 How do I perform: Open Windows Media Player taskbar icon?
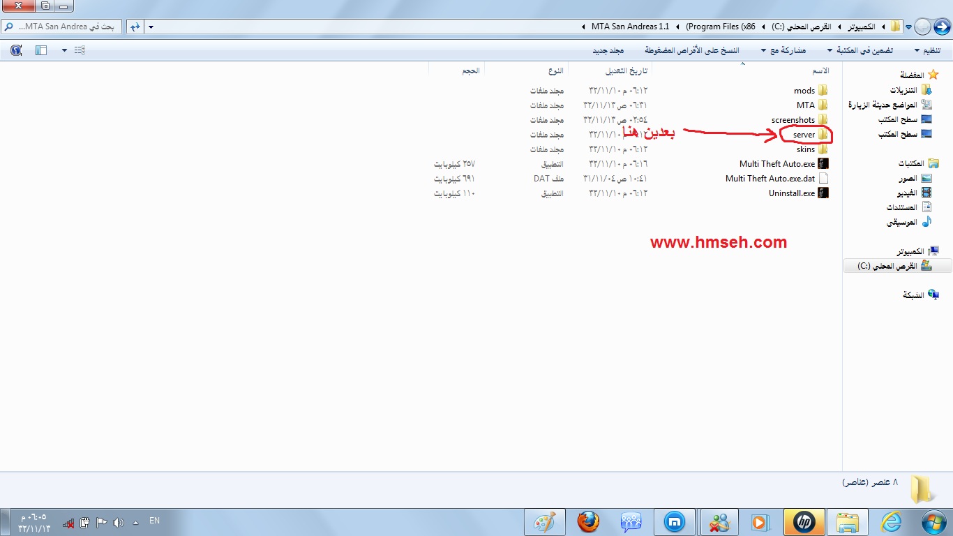click(760, 522)
